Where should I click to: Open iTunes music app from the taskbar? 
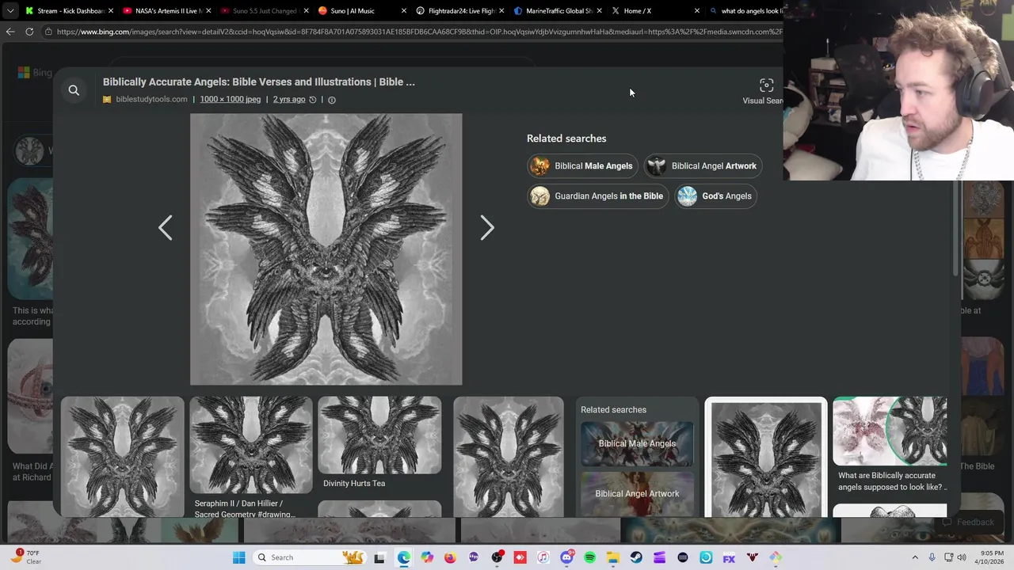click(543, 557)
